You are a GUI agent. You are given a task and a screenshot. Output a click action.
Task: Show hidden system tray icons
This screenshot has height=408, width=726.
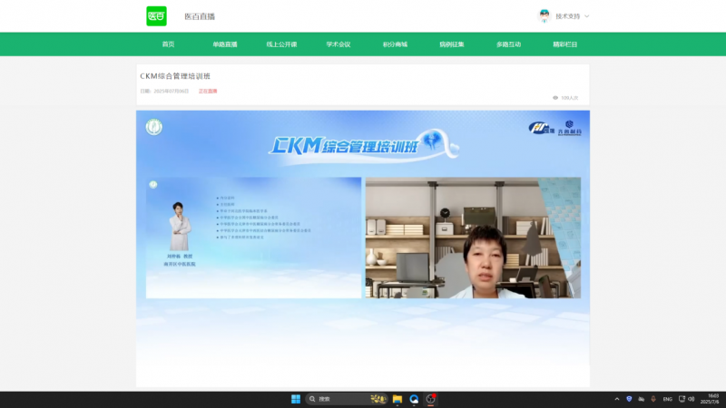(618, 399)
